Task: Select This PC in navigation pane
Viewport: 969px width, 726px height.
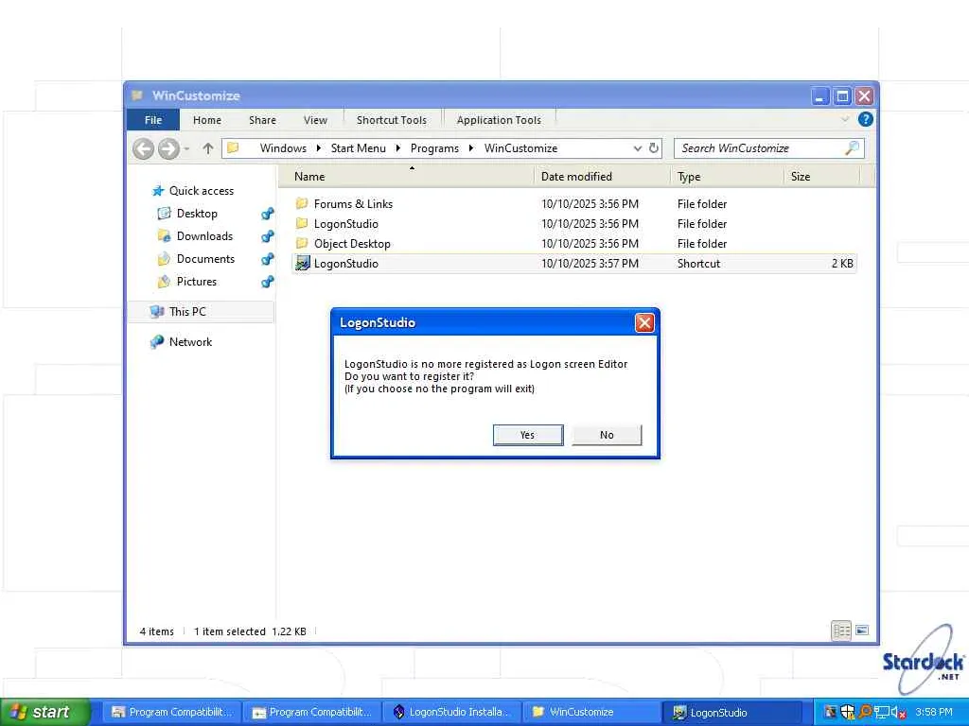Action: pyautogui.click(x=187, y=312)
